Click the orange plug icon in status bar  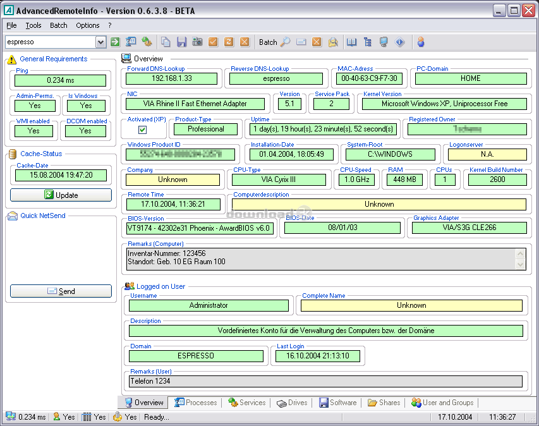coord(118,417)
